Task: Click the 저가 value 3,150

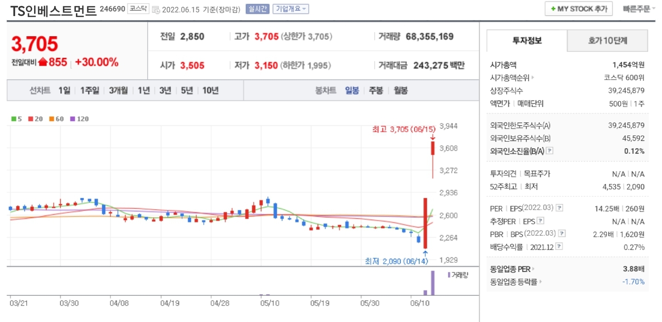Action: 266,66
